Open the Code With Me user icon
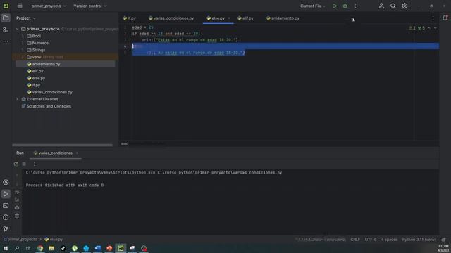The height and width of the screenshot is (253, 451). [381, 6]
